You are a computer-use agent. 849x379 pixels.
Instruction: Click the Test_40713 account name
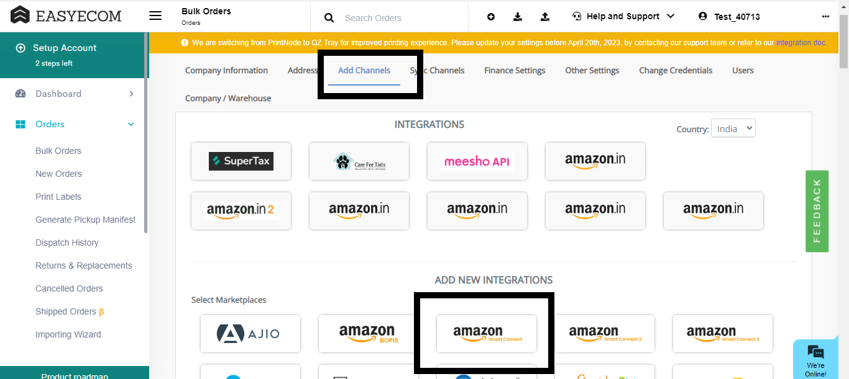737,17
